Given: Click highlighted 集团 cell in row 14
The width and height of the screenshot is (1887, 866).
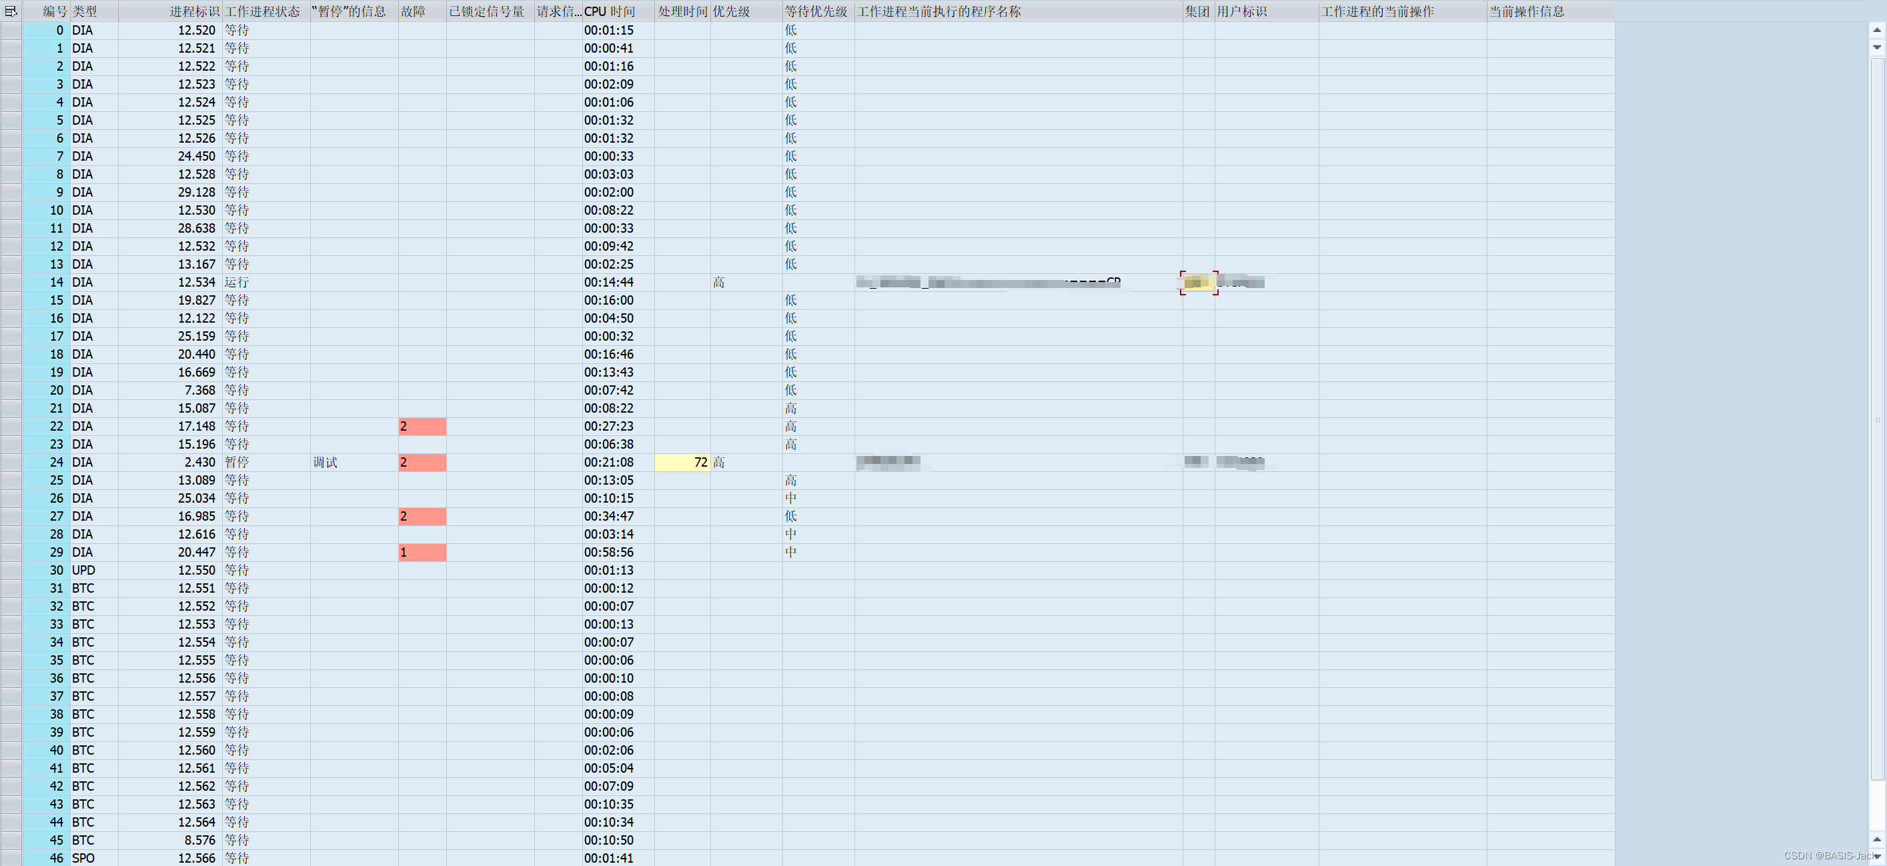Looking at the screenshot, I should pos(1198,283).
